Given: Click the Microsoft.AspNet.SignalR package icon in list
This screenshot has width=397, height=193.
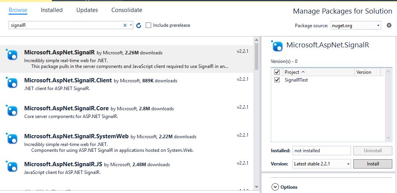Looking at the screenshot, I should pos(12,55).
